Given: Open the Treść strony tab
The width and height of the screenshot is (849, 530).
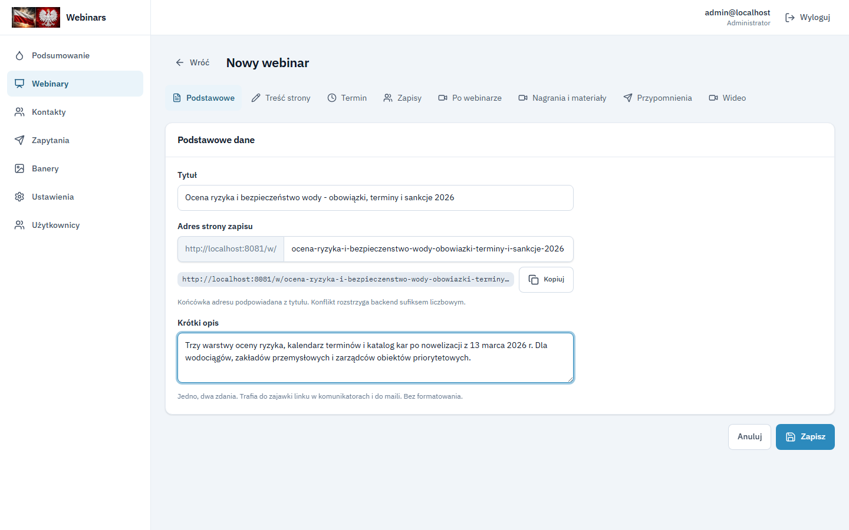Looking at the screenshot, I should pos(281,98).
